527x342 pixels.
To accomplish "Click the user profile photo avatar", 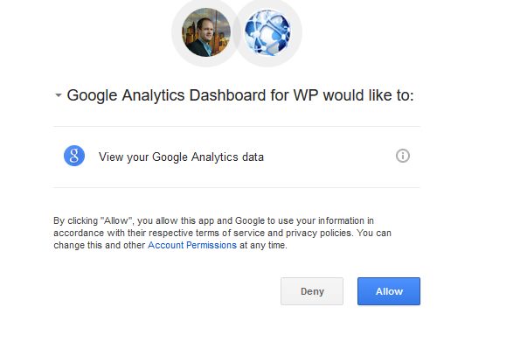I will click(x=206, y=32).
